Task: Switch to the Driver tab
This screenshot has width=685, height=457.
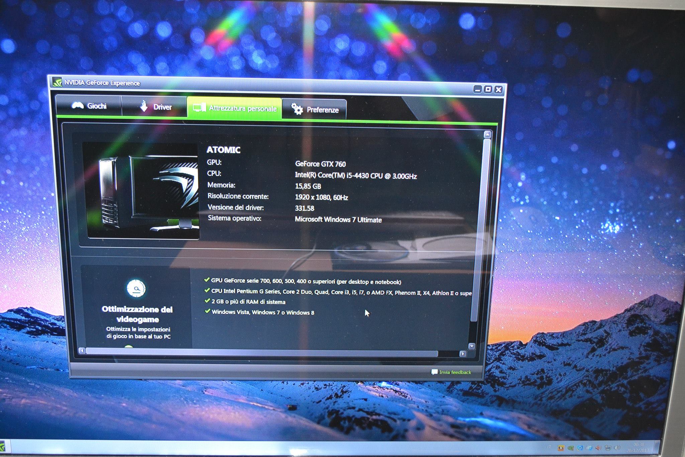Action: 155,107
